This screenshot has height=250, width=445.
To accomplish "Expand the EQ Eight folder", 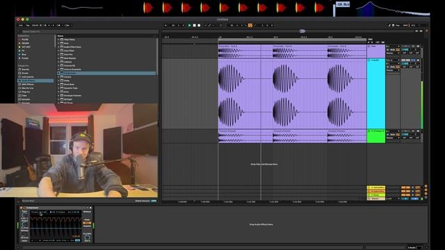I will (58, 99).
